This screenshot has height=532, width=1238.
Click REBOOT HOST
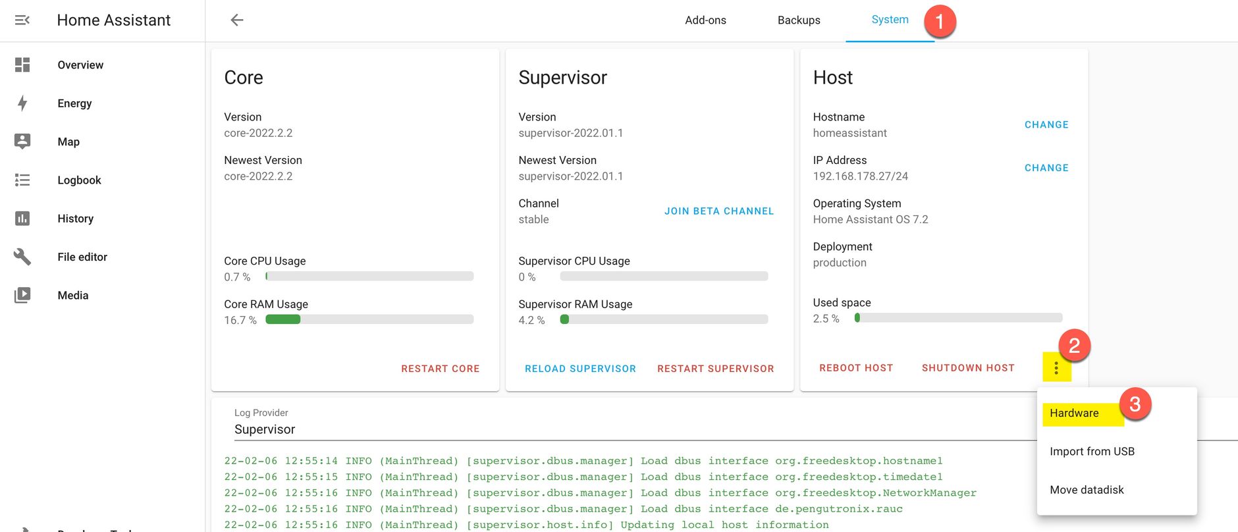(856, 368)
